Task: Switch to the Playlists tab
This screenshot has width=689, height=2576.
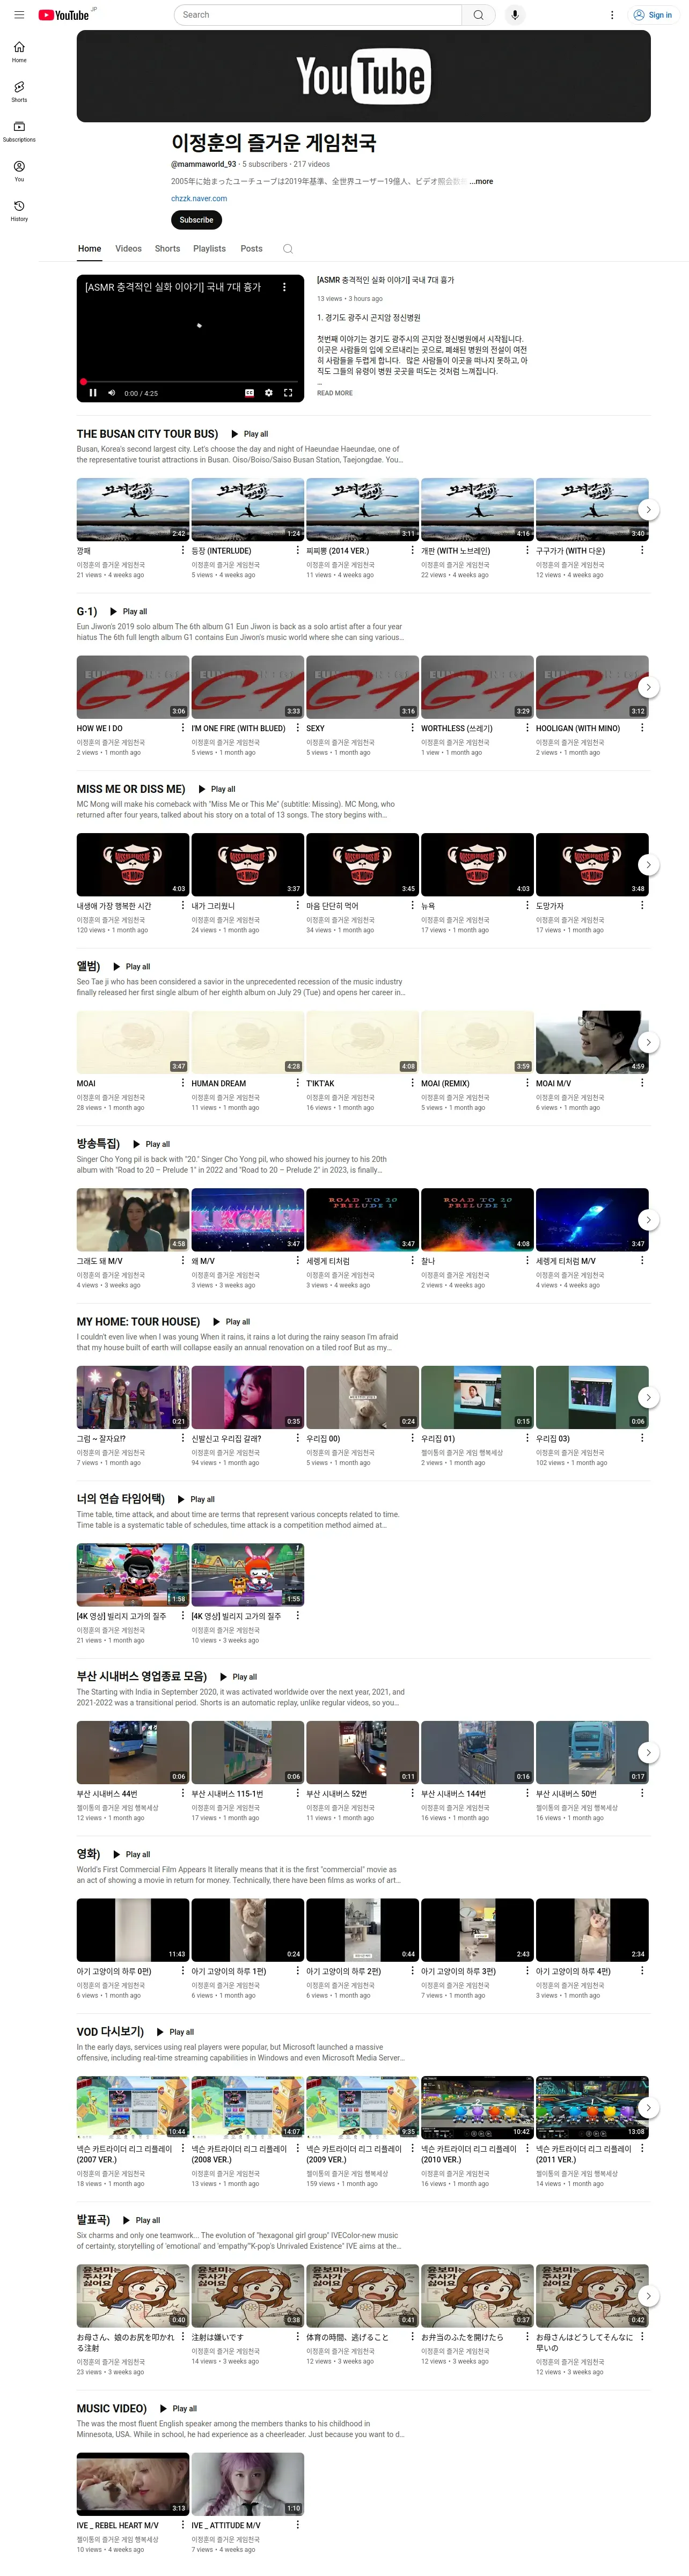Action: pos(209,249)
